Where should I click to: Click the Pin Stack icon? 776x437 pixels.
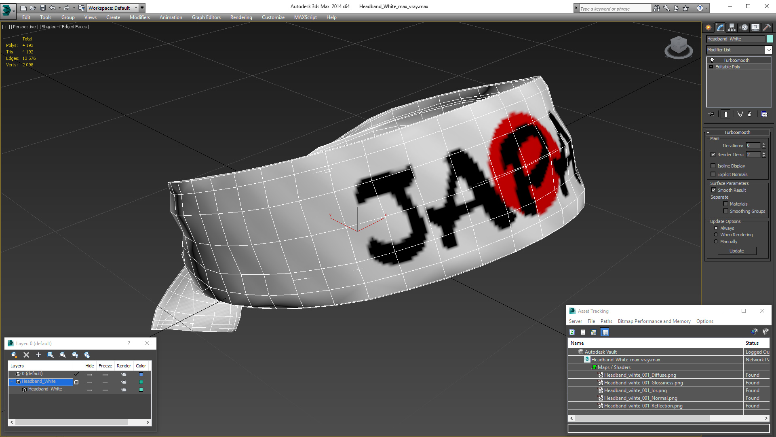coord(712,114)
